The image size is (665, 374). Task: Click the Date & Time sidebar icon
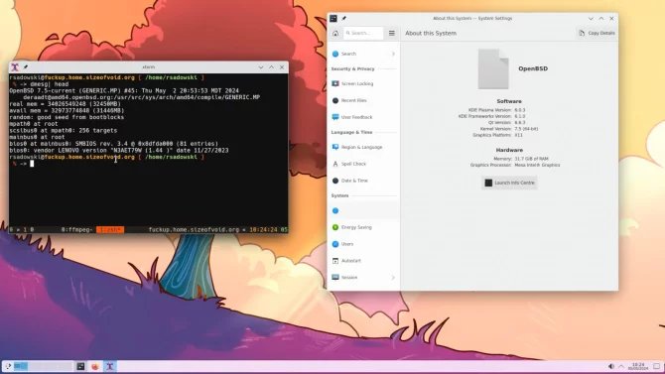click(x=335, y=181)
